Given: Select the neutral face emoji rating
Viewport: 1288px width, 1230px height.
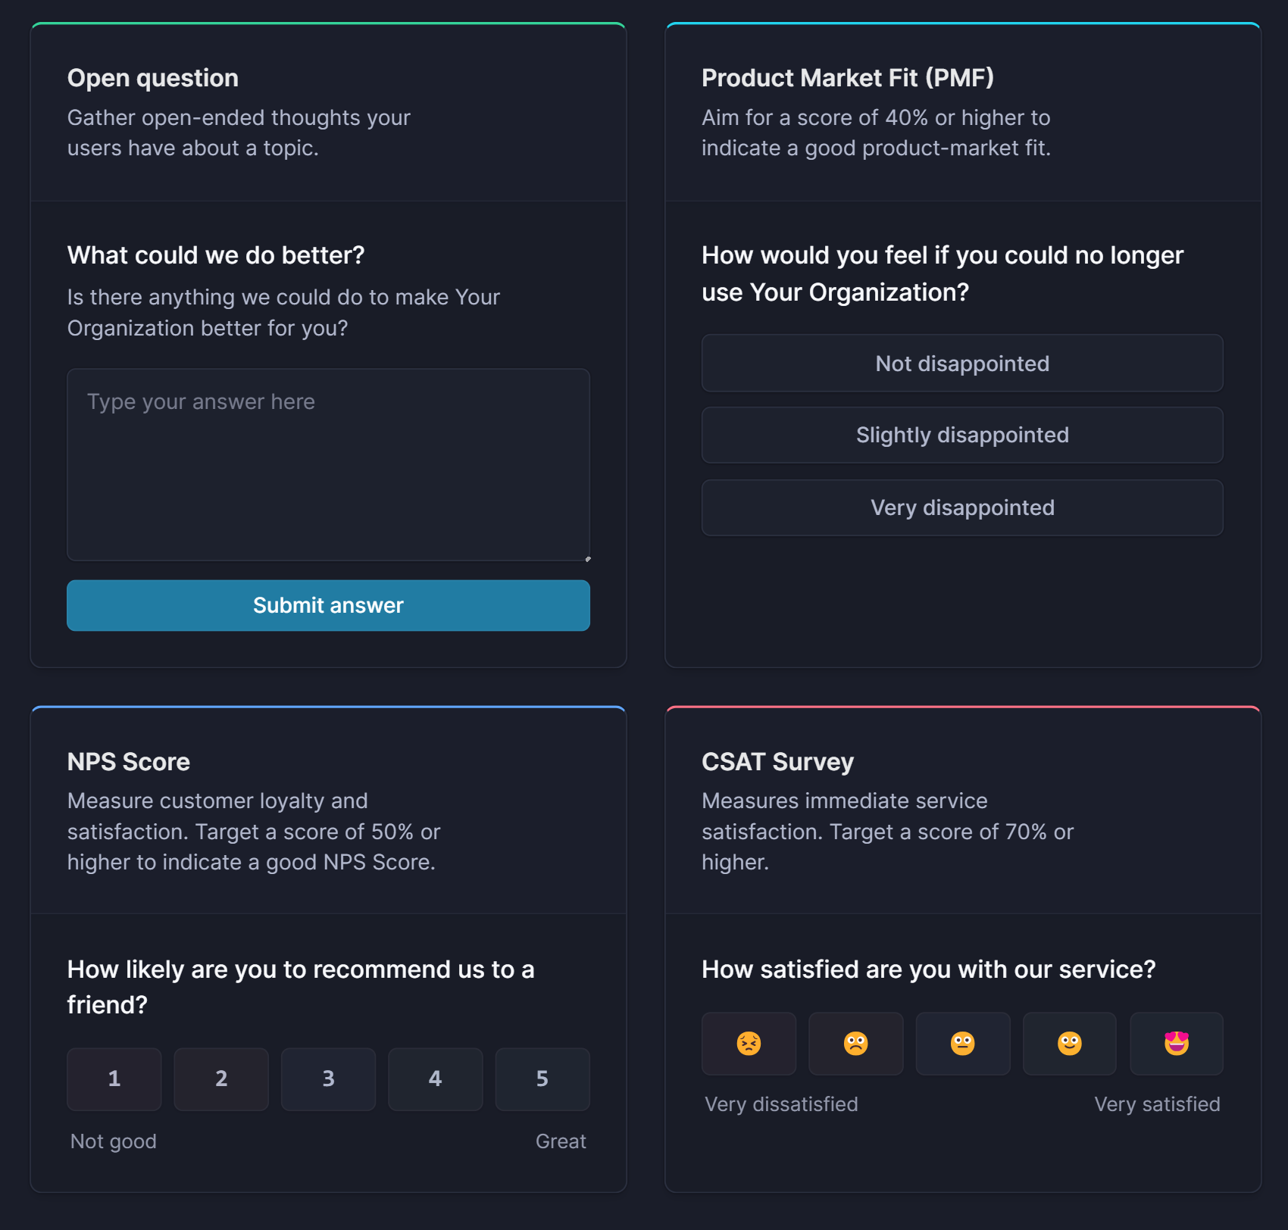Looking at the screenshot, I should (x=962, y=1044).
